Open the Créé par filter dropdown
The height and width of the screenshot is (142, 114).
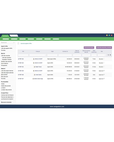(38, 55)
